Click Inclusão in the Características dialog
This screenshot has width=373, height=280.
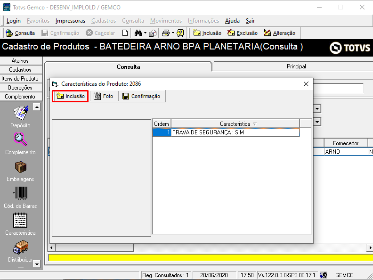click(x=71, y=96)
